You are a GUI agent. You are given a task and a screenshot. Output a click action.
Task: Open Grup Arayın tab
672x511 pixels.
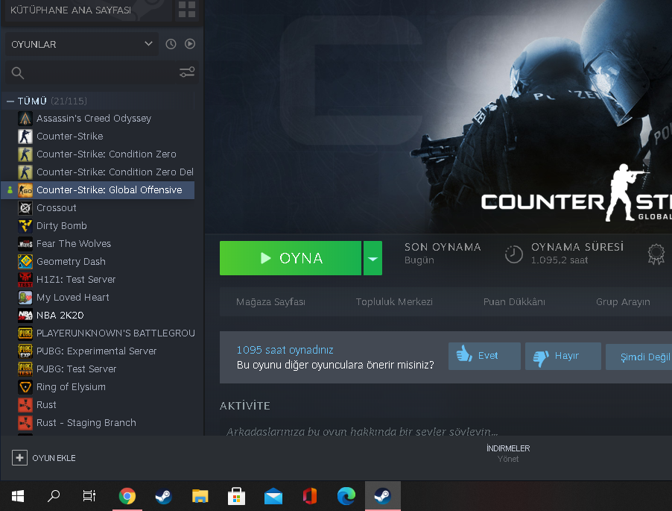pyautogui.click(x=623, y=302)
